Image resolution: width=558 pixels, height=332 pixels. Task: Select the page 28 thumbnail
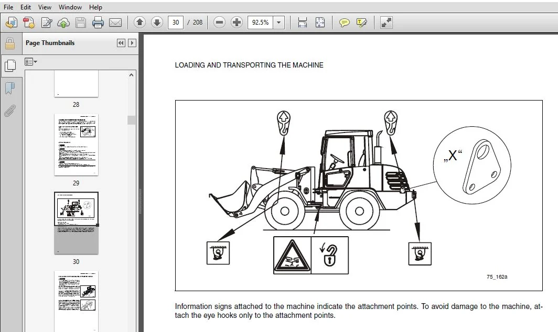[76, 84]
